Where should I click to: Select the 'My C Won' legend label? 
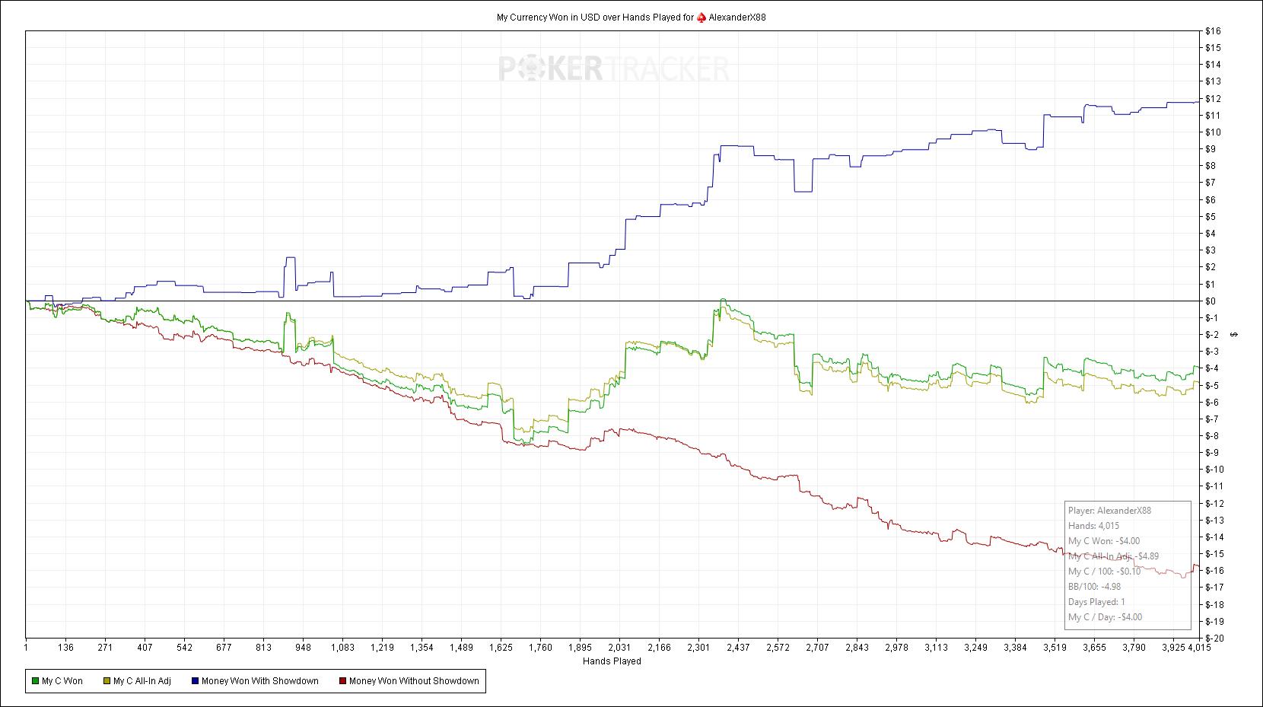[62, 681]
